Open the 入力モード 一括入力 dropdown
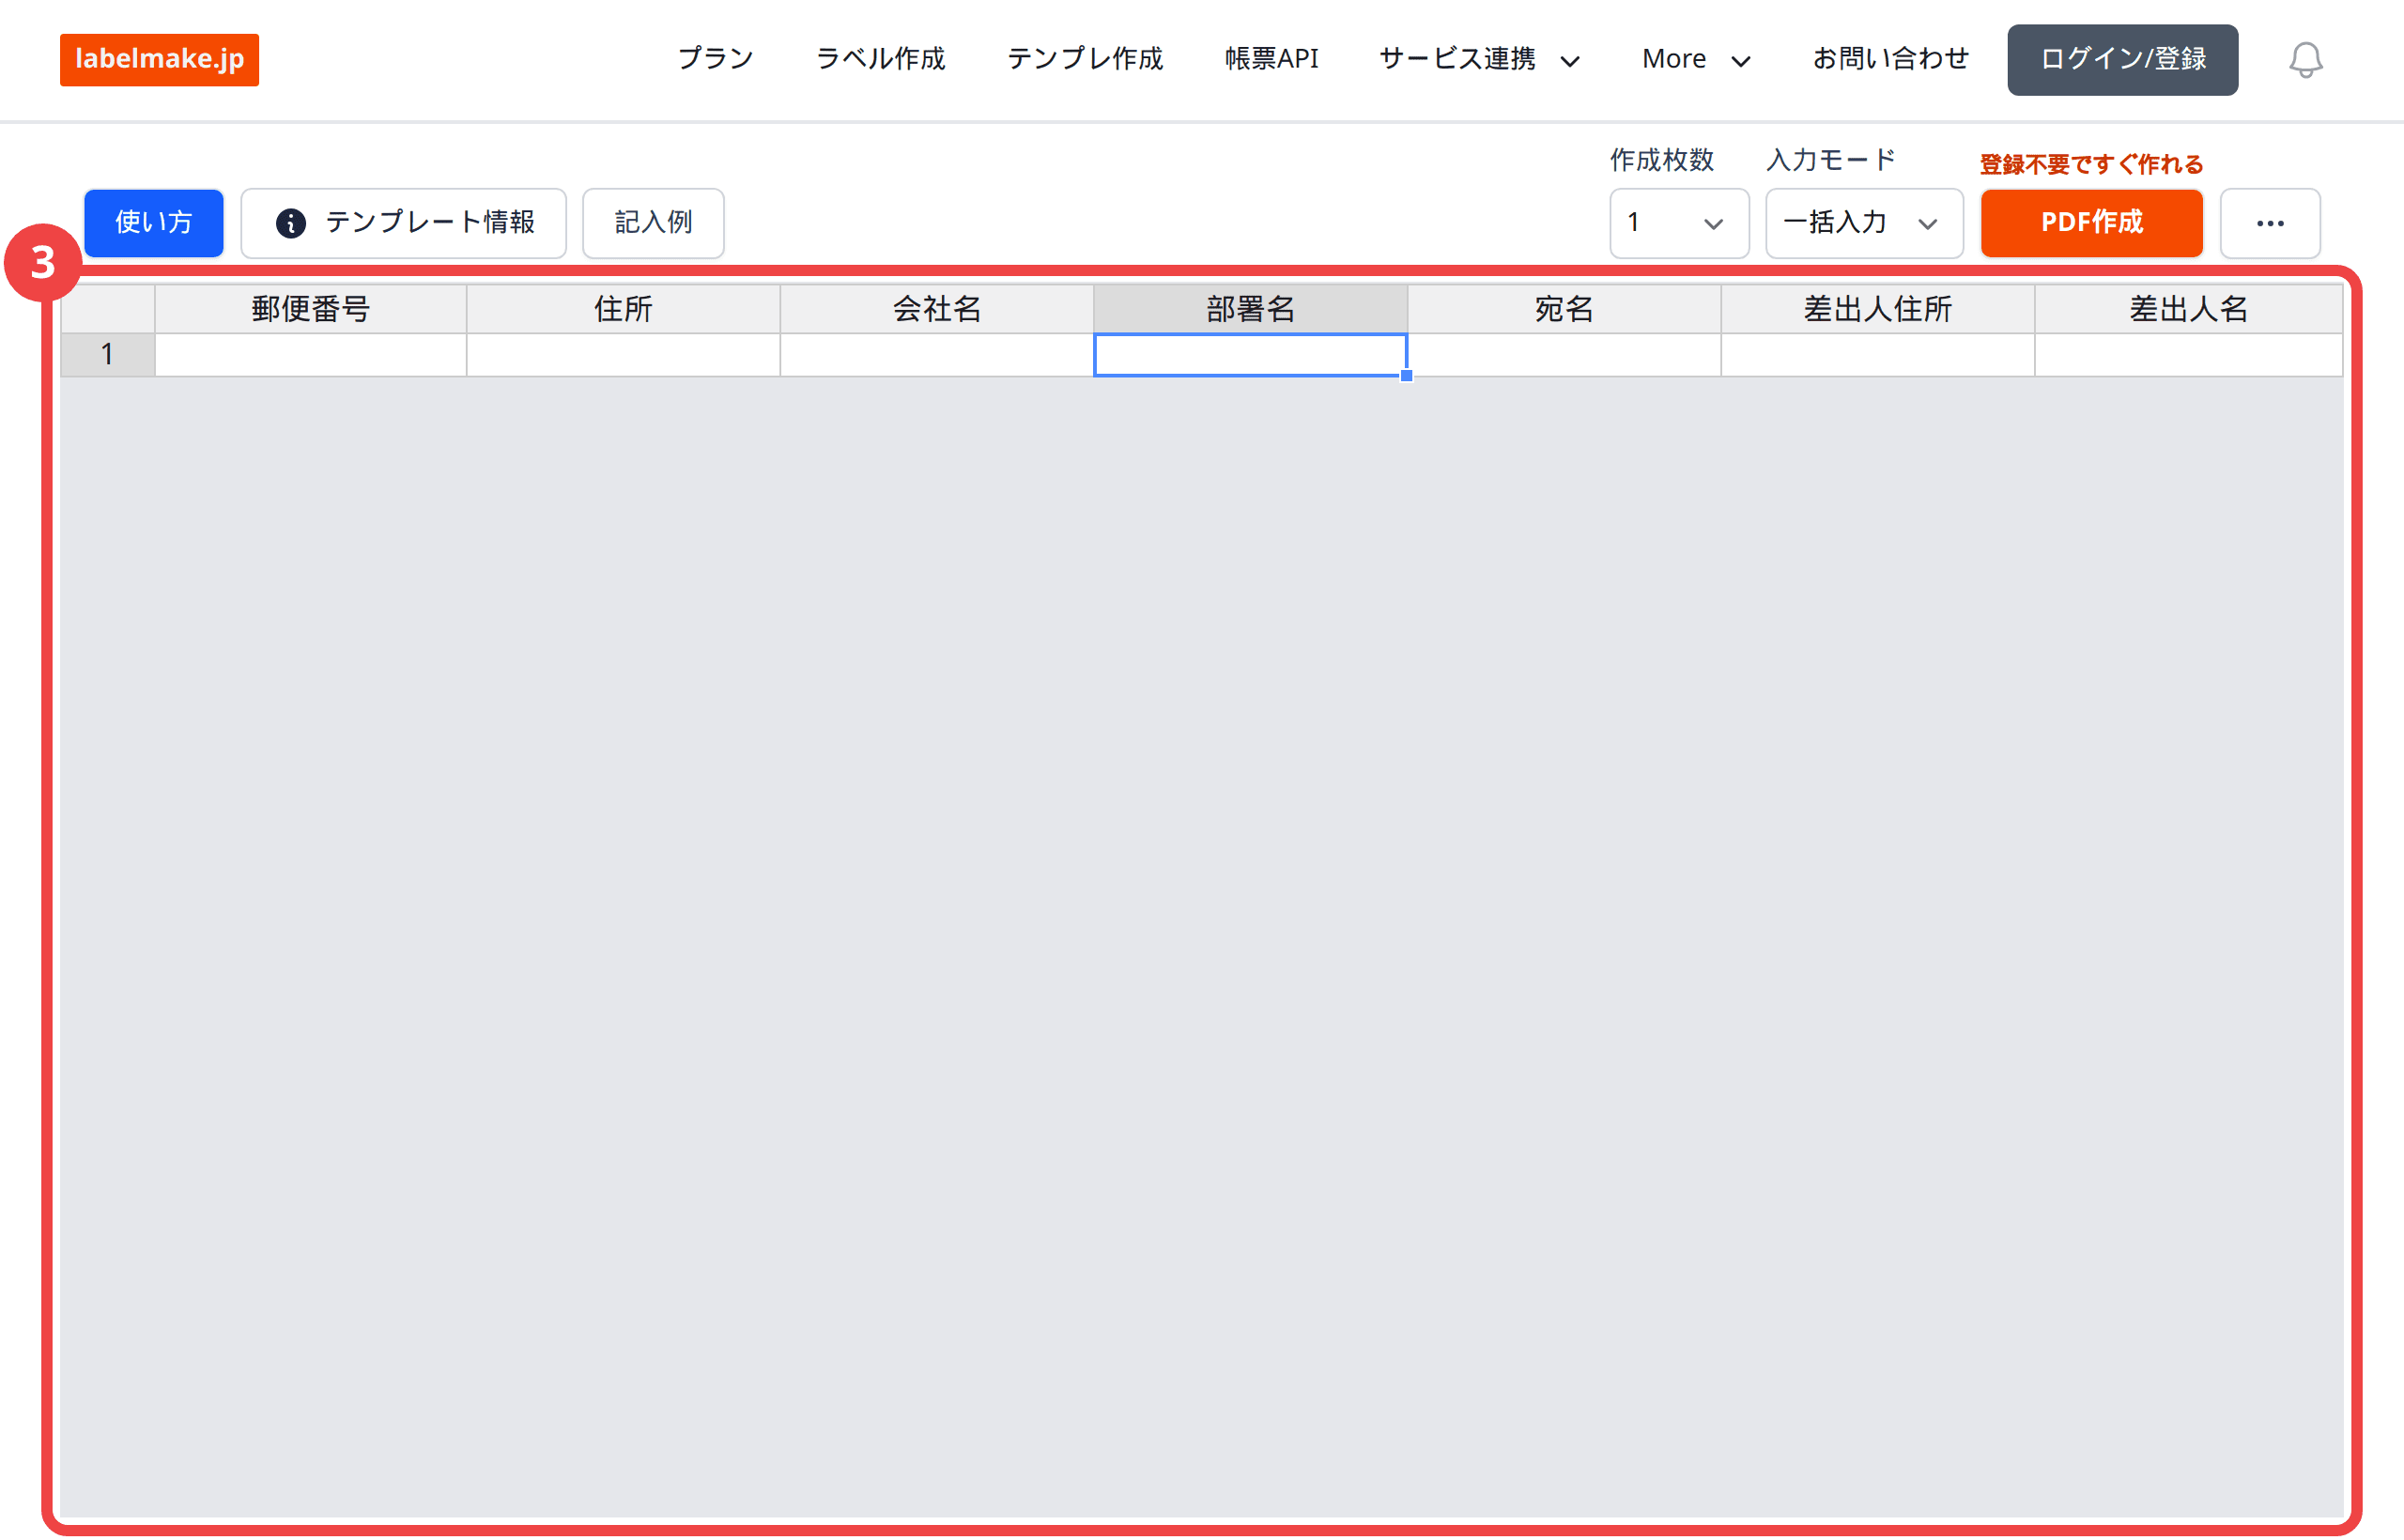2404x1540 pixels. pos(1864,223)
